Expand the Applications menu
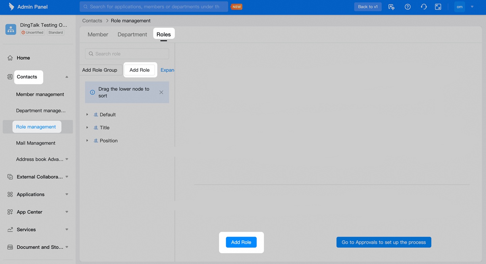 pos(67,194)
